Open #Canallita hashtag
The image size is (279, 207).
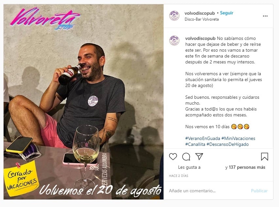pyautogui.click(x=195, y=144)
